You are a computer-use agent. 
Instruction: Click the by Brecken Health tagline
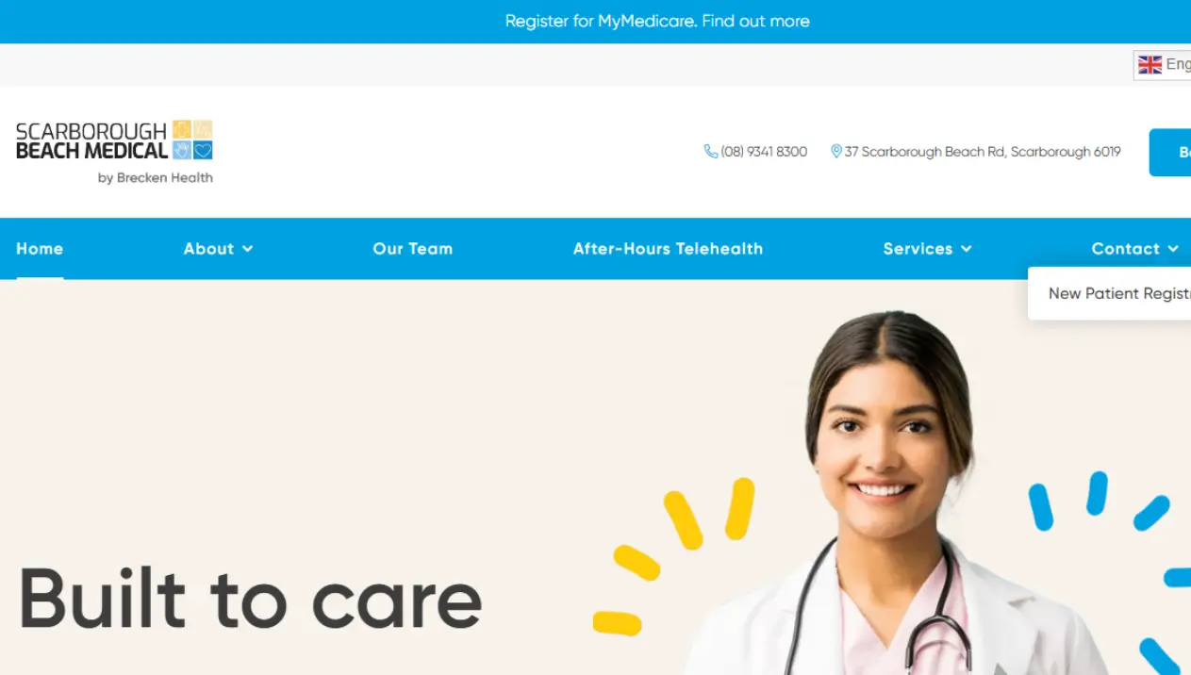(156, 177)
